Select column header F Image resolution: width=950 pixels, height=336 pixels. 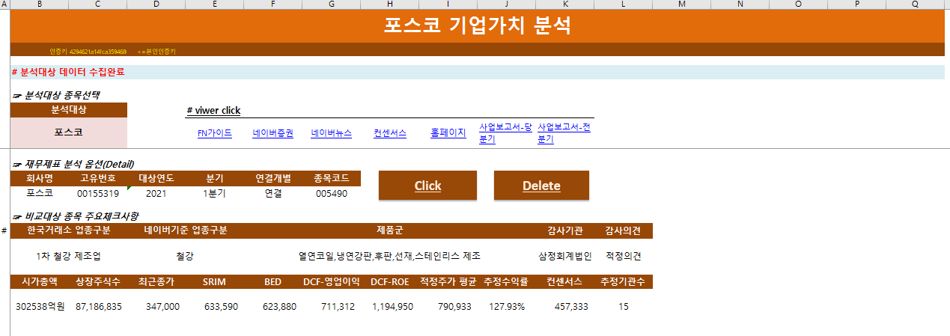273,4
